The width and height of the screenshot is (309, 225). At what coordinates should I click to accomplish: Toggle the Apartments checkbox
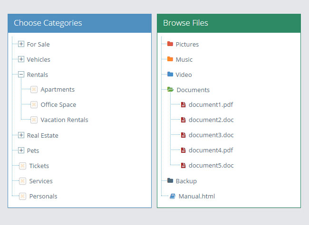click(x=34, y=90)
